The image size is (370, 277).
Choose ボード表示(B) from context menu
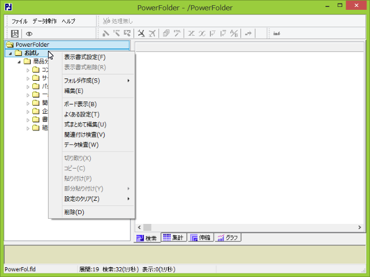click(92, 104)
